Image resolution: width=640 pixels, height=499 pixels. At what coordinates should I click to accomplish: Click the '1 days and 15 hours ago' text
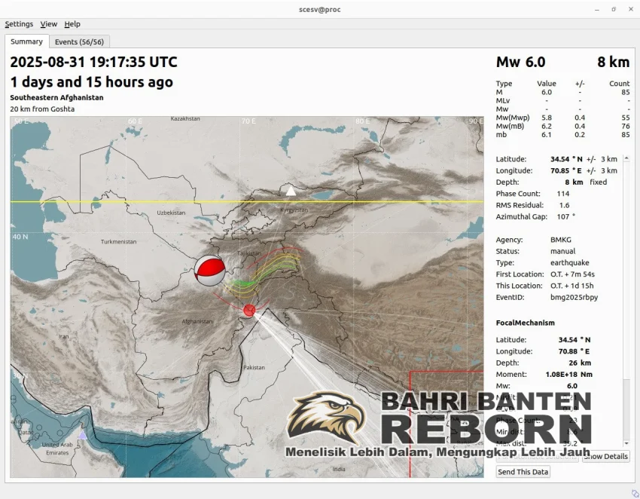[91, 81]
